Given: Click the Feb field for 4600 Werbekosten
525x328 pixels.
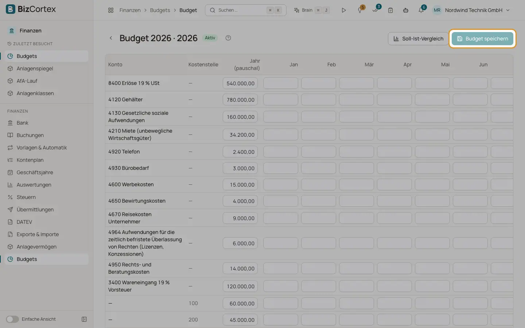Looking at the screenshot, I should [319, 185].
